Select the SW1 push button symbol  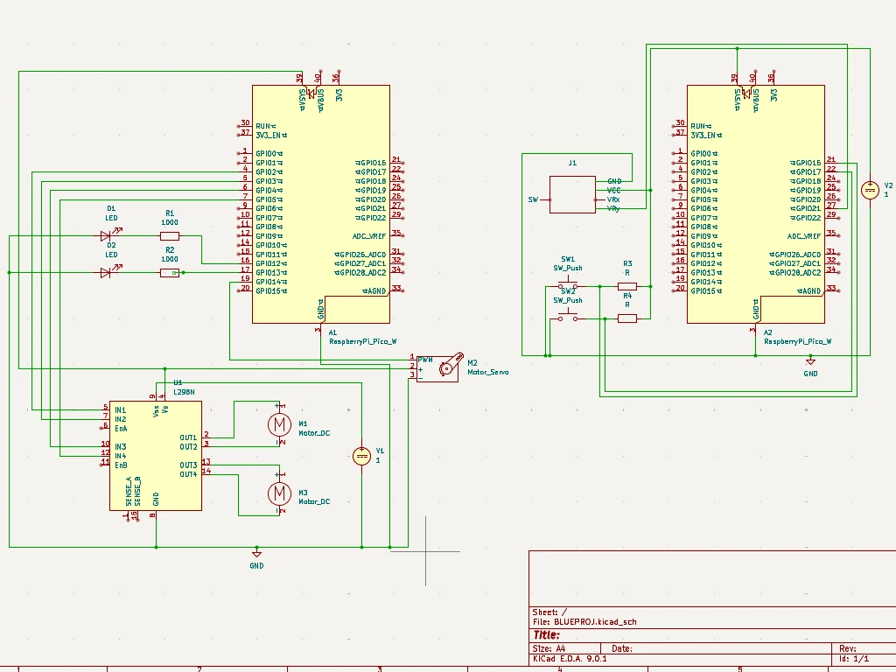point(568,284)
